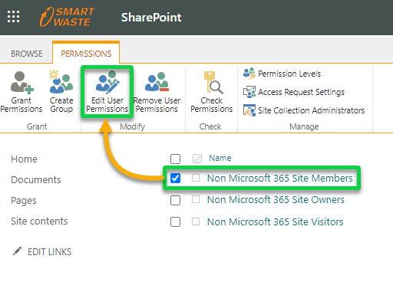Image resolution: width=393 pixels, height=282 pixels.
Task: Open Site Collection Administrators text link
Action: pyautogui.click(x=311, y=110)
